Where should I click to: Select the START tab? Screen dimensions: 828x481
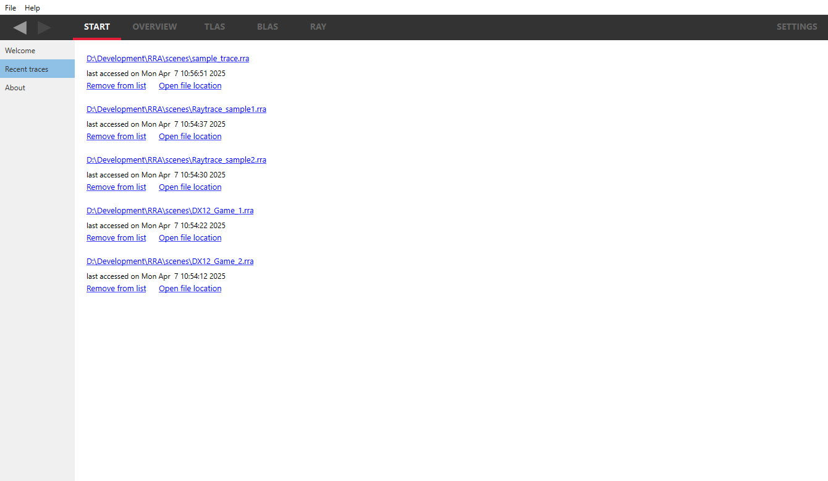point(97,27)
